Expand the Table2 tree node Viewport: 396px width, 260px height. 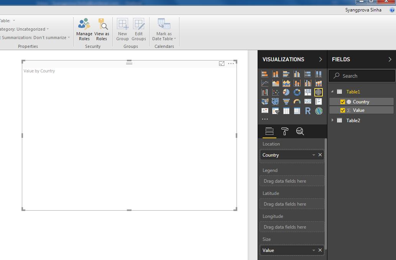(x=332, y=120)
